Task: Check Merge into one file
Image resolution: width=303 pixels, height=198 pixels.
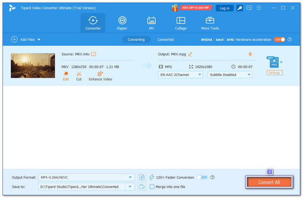Action: 152,187
